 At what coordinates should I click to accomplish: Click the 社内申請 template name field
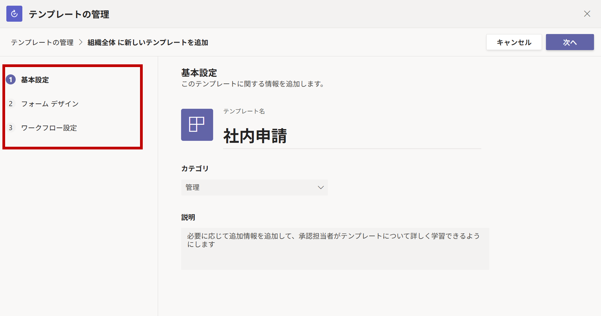pos(352,136)
